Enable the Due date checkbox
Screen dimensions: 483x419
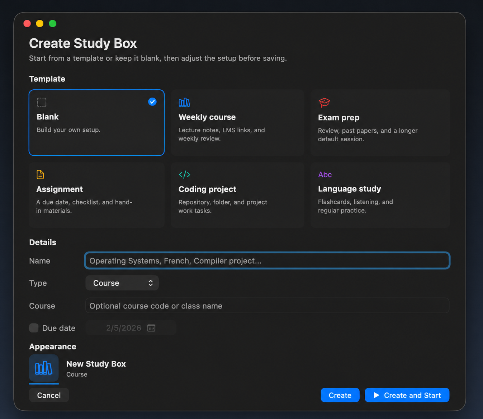tap(34, 328)
